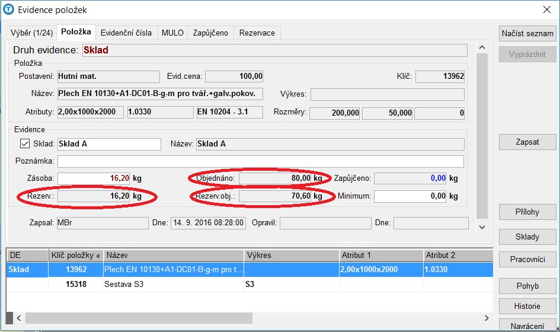Click the Navrácení button
The height and width of the screenshot is (332, 560).
[x=527, y=325]
